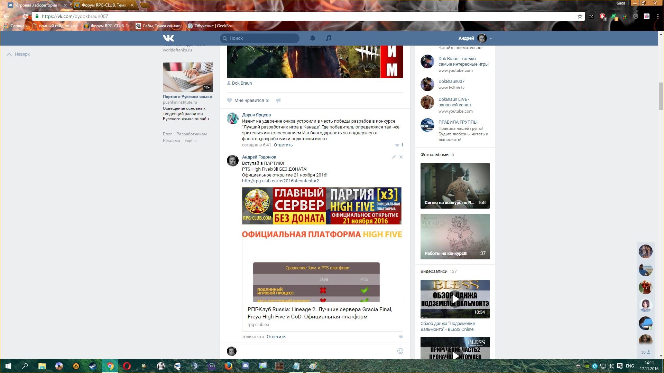Screen dimensions: 664x373
Task: Open the Андрей profile menu arrow
Action: pyautogui.click(x=491, y=38)
